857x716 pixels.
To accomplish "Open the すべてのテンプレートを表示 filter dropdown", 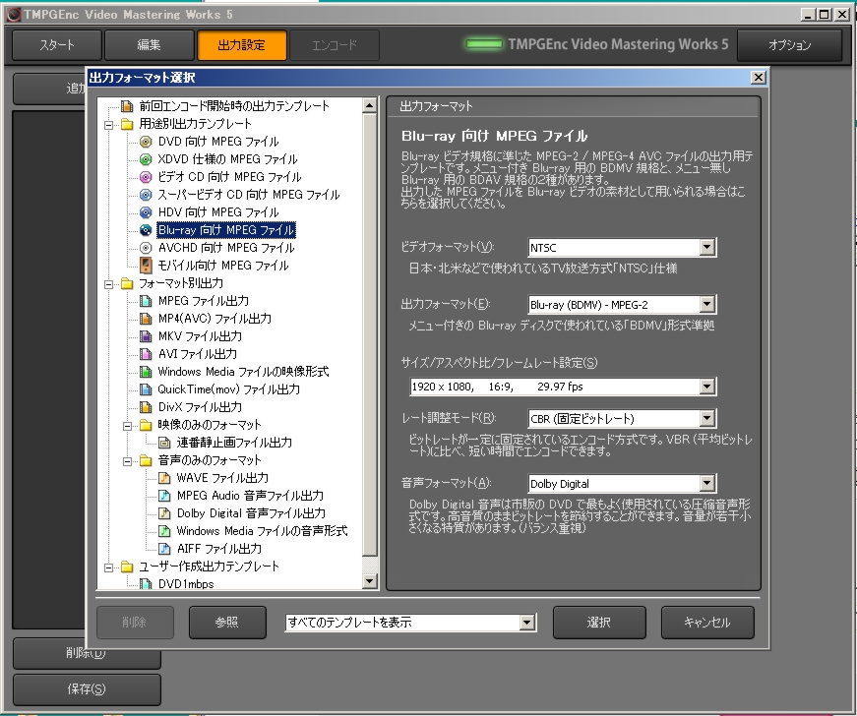I will coord(526,622).
